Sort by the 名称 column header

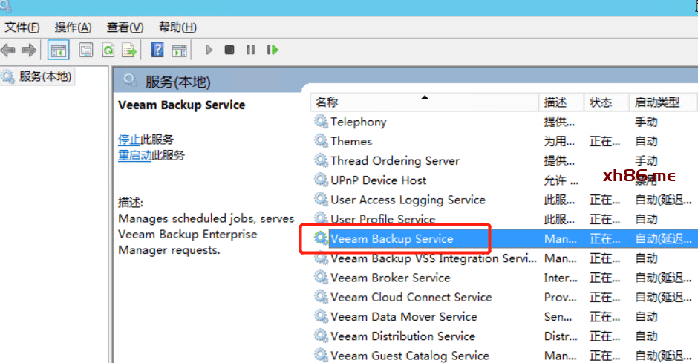pos(424,102)
